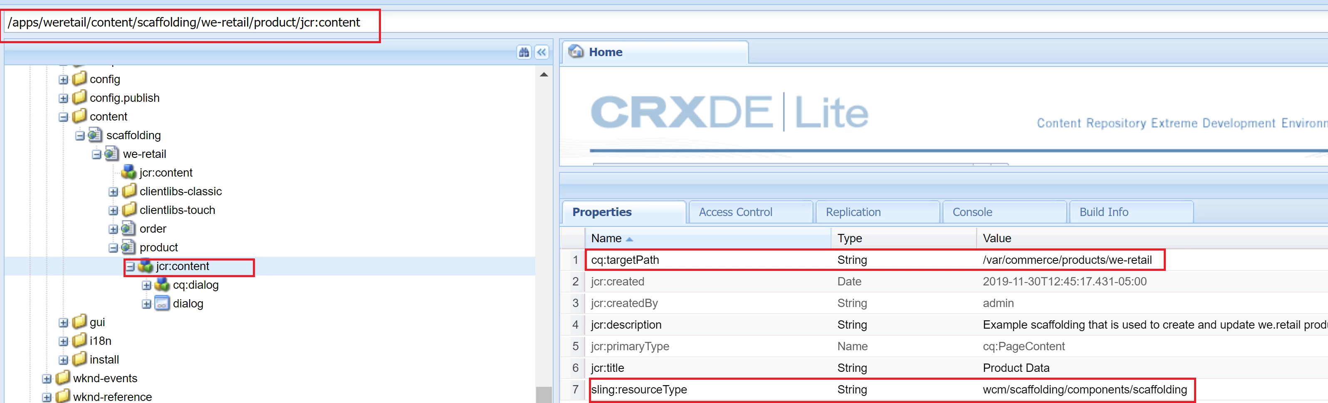Select the Home tab
The width and height of the screenshot is (1328, 403).
pyautogui.click(x=655, y=52)
